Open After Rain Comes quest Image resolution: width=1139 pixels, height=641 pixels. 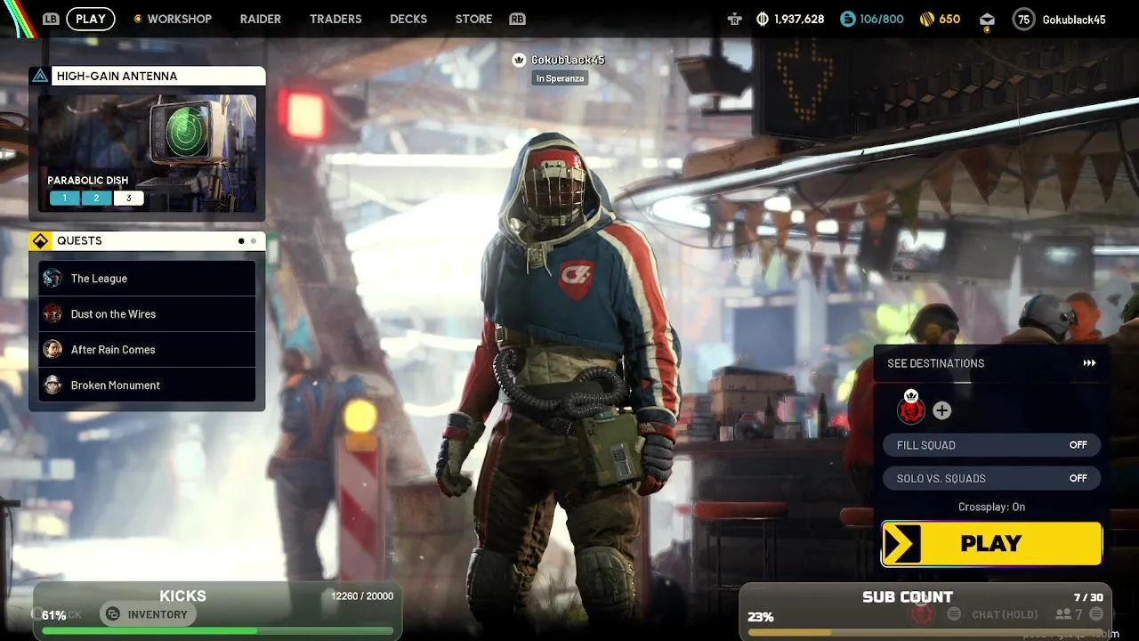tap(147, 350)
